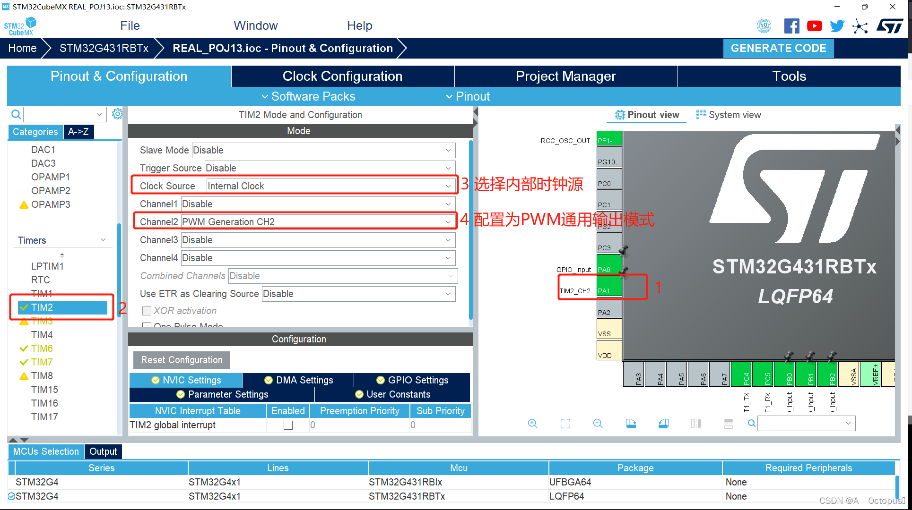The width and height of the screenshot is (912, 510).
Task: Click the PF1 pin on the chip
Action: [609, 138]
